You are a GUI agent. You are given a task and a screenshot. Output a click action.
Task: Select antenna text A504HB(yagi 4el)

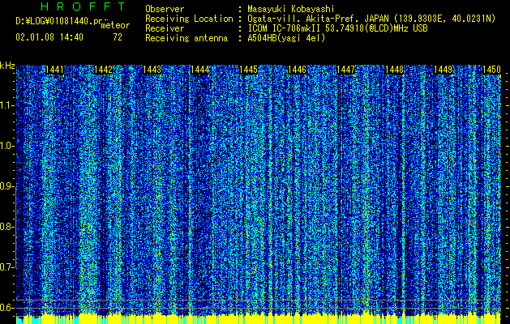286,38
